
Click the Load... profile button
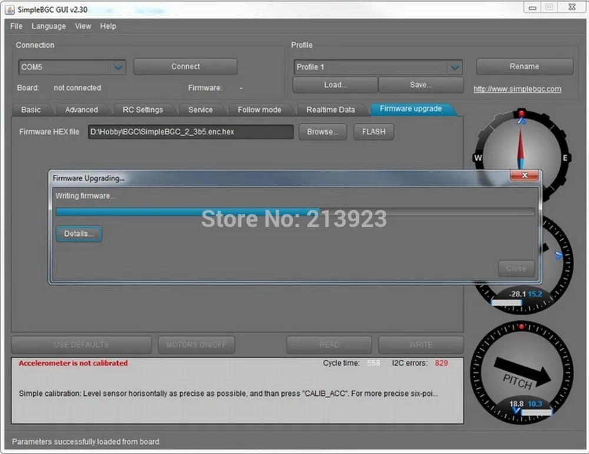coord(335,85)
